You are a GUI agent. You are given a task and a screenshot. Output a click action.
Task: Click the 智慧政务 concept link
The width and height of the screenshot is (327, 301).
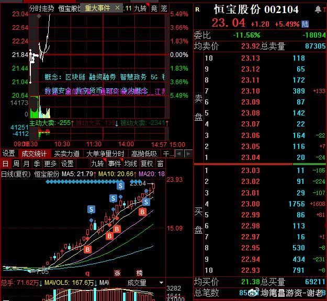133,77
